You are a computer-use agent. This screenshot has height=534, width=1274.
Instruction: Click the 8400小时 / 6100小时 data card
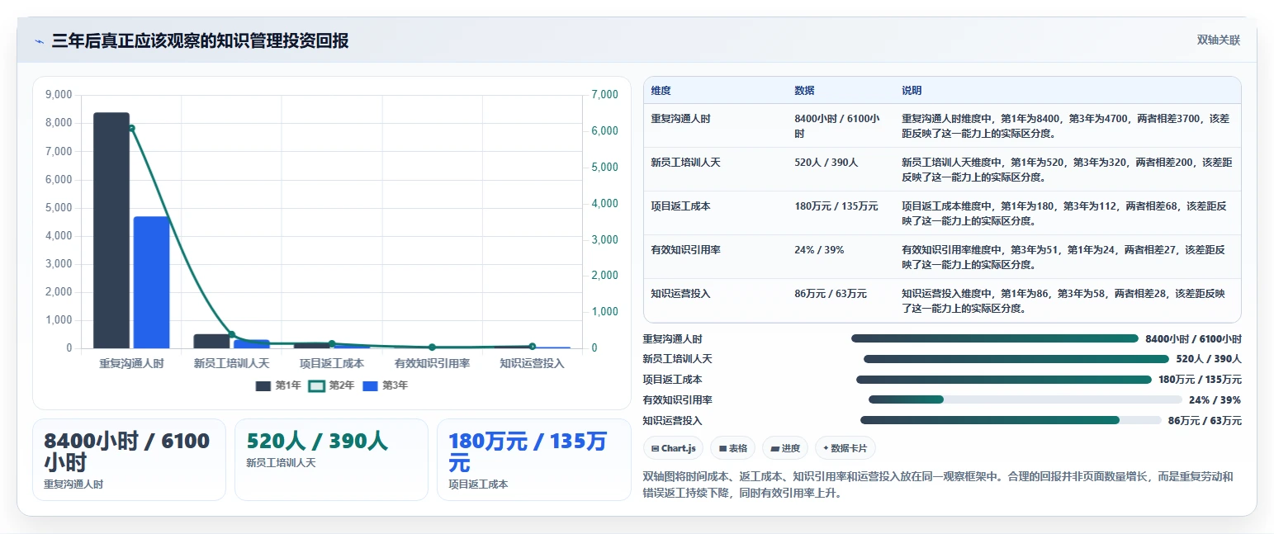[x=129, y=460]
